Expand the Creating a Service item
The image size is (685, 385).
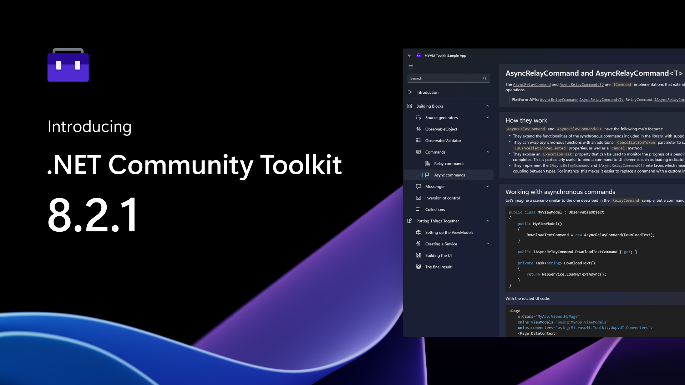[x=487, y=243]
